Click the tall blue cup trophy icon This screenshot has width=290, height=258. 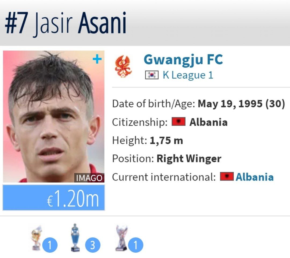point(76,238)
